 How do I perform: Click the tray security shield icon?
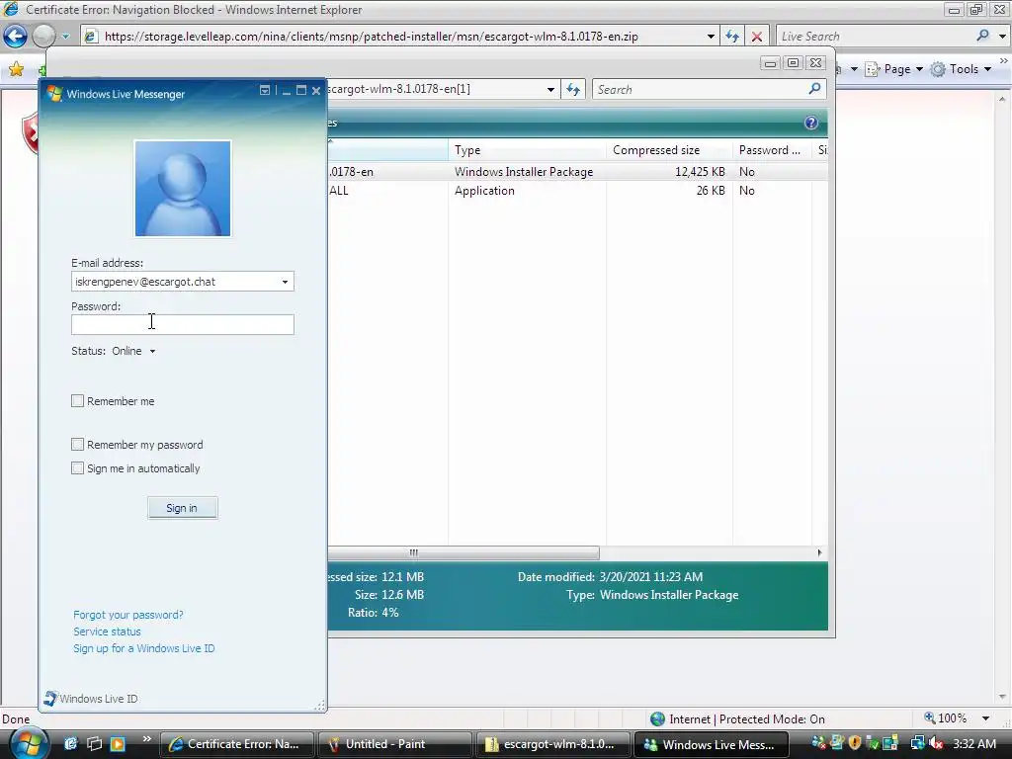point(855,743)
